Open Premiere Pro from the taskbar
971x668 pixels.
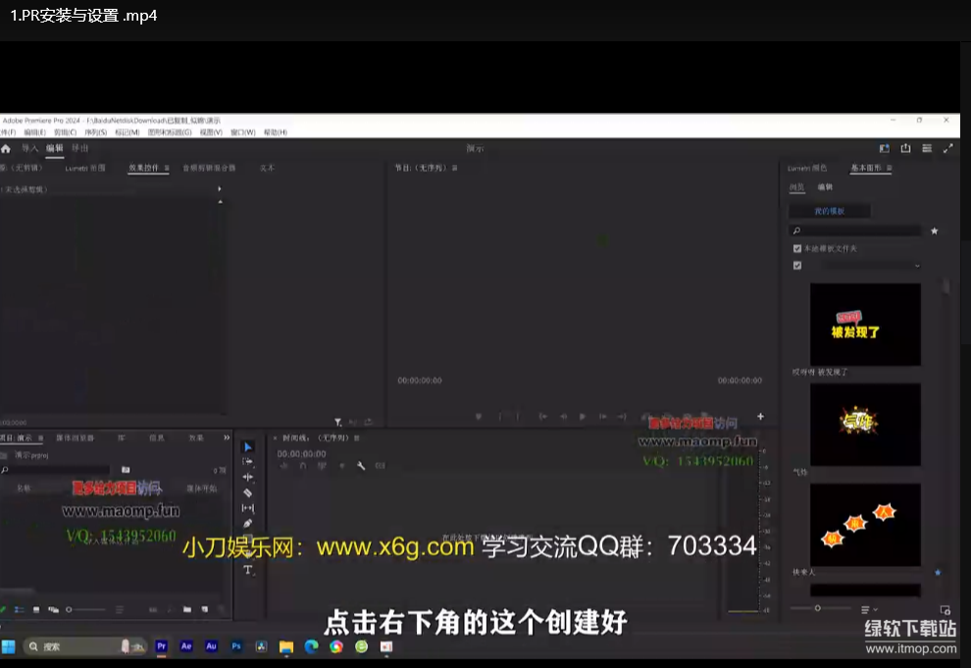click(x=161, y=646)
